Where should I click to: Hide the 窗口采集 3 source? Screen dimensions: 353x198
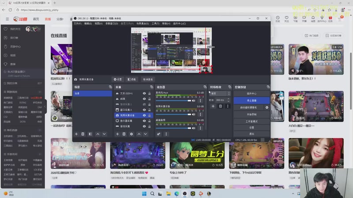coord(144,110)
